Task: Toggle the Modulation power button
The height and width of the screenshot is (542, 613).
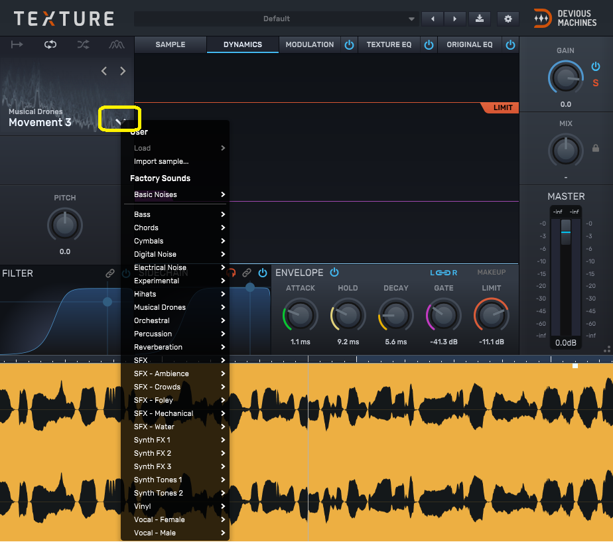Action: click(349, 45)
